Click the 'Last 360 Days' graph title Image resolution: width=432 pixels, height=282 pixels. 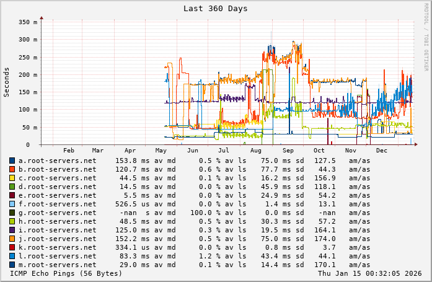pyautogui.click(x=216, y=9)
